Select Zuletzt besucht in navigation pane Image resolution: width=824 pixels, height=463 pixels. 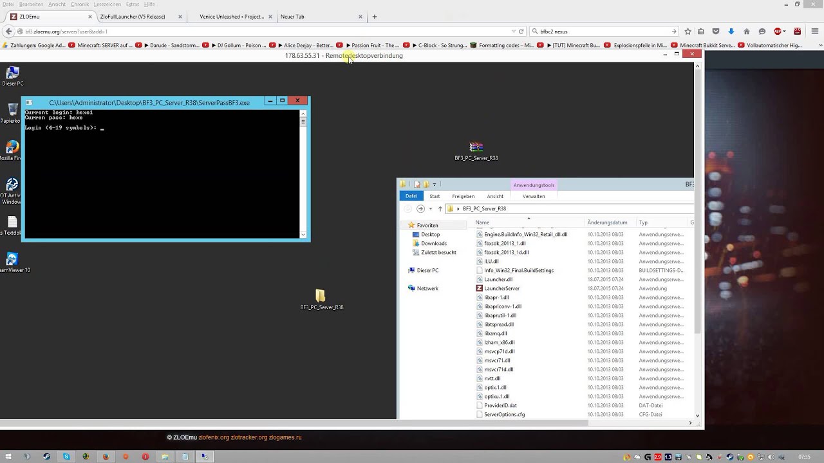pos(438,252)
